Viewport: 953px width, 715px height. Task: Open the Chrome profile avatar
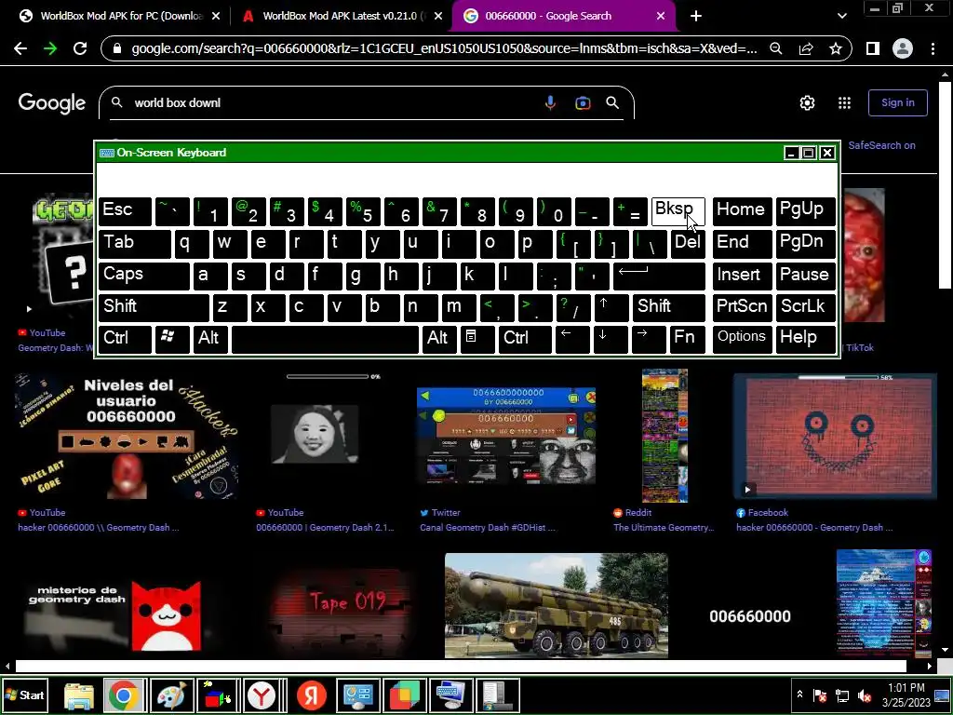point(903,48)
